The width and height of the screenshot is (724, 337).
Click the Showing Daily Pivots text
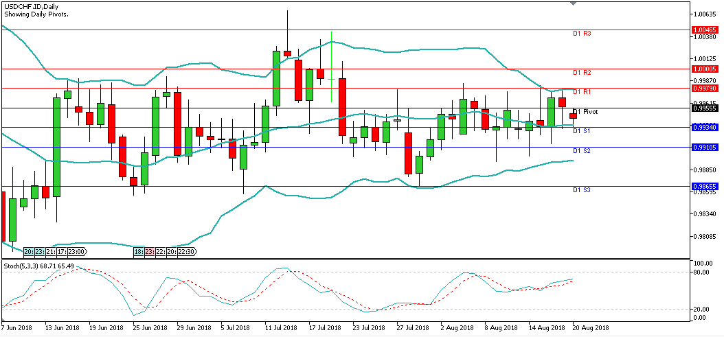tap(36, 14)
